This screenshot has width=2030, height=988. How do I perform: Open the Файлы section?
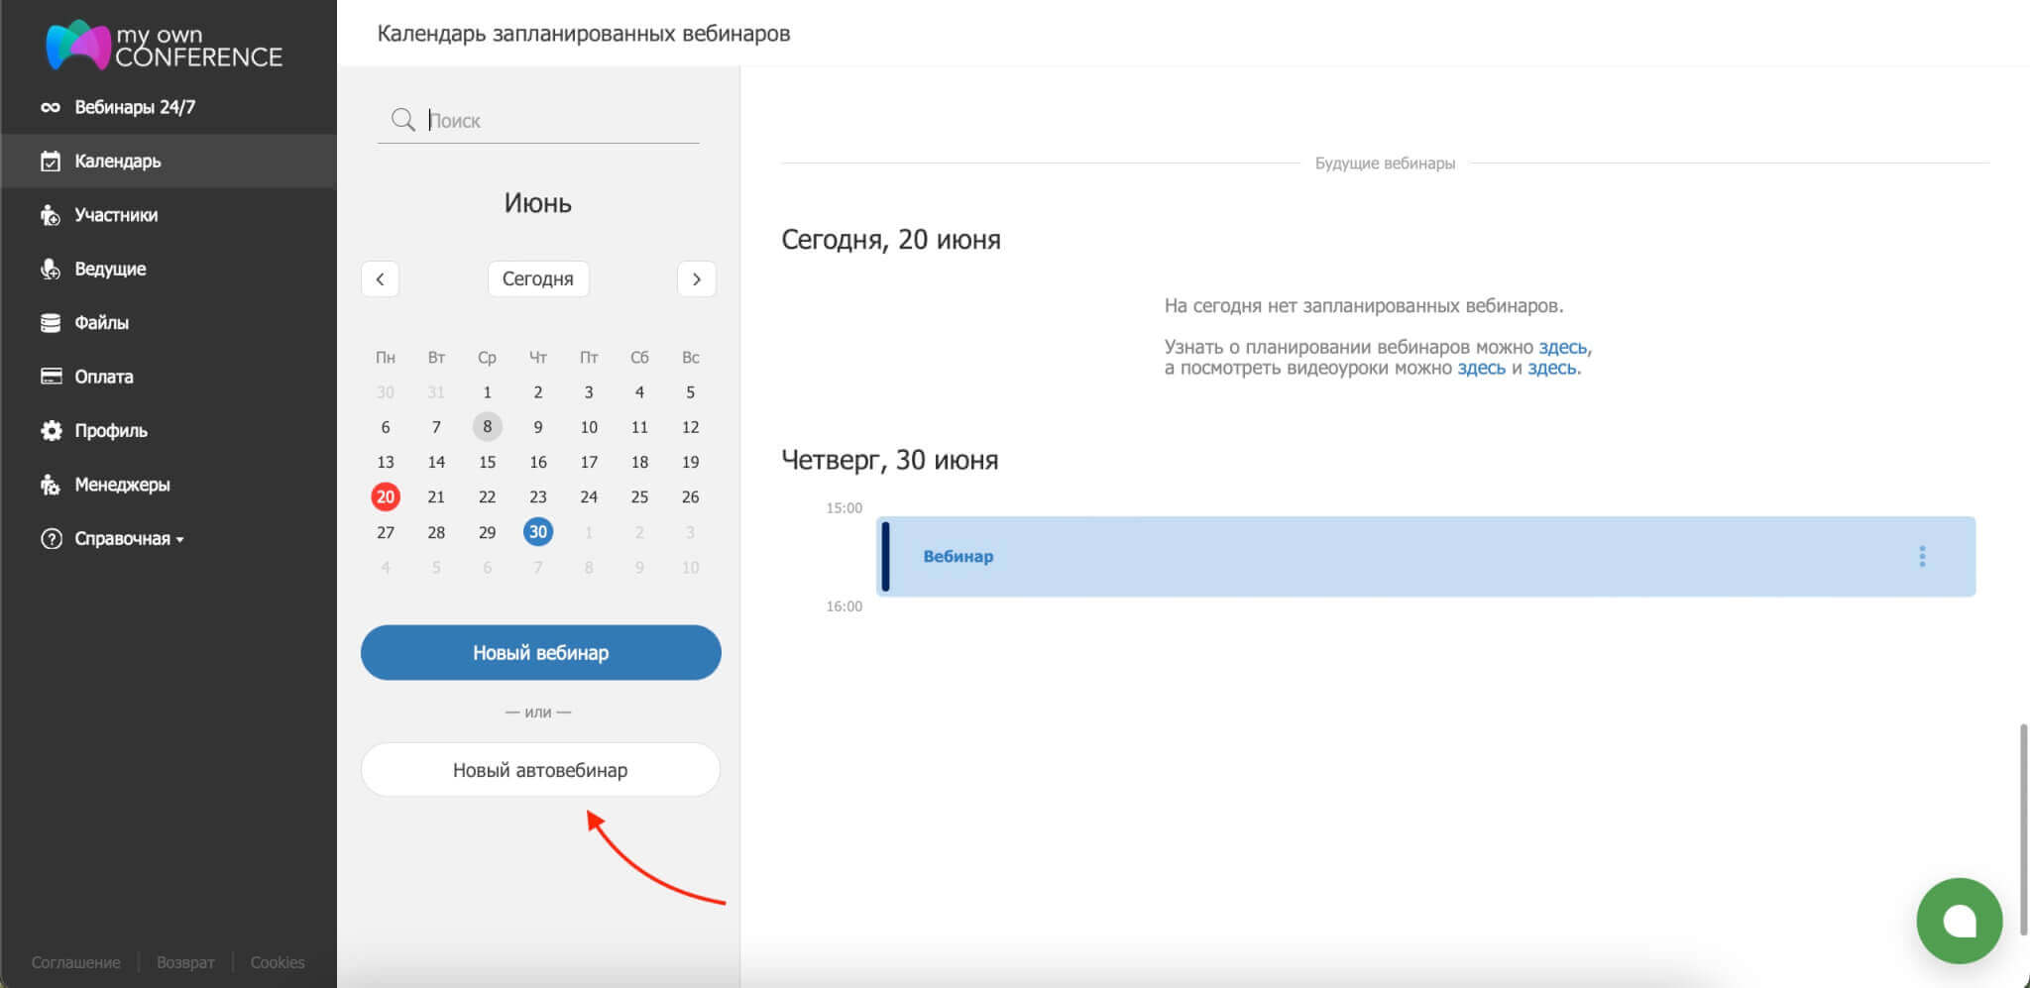point(102,322)
